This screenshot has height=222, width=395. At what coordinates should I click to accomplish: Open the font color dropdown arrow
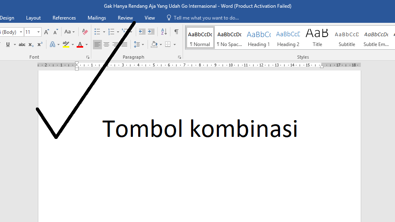tap(87, 44)
